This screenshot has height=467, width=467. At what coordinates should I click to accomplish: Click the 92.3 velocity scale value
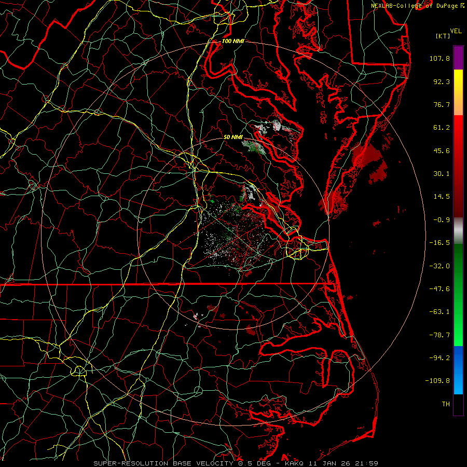coord(442,81)
